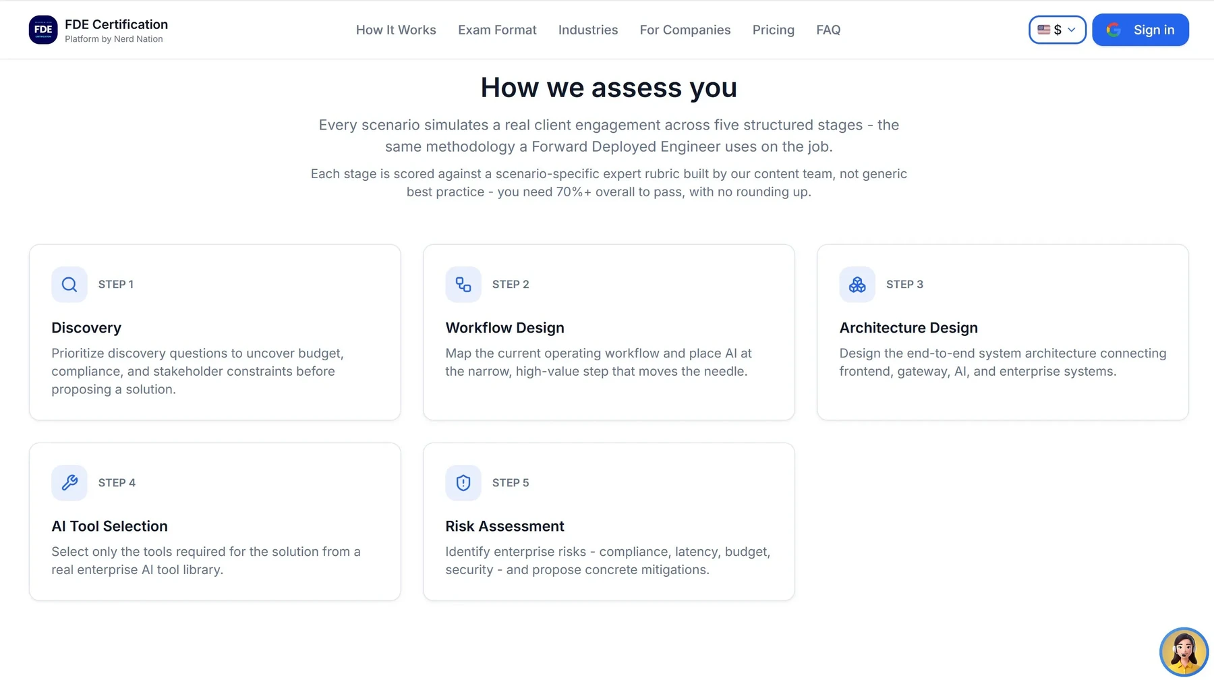Click the 'Every scenario simulates' intro paragraph

609,136
